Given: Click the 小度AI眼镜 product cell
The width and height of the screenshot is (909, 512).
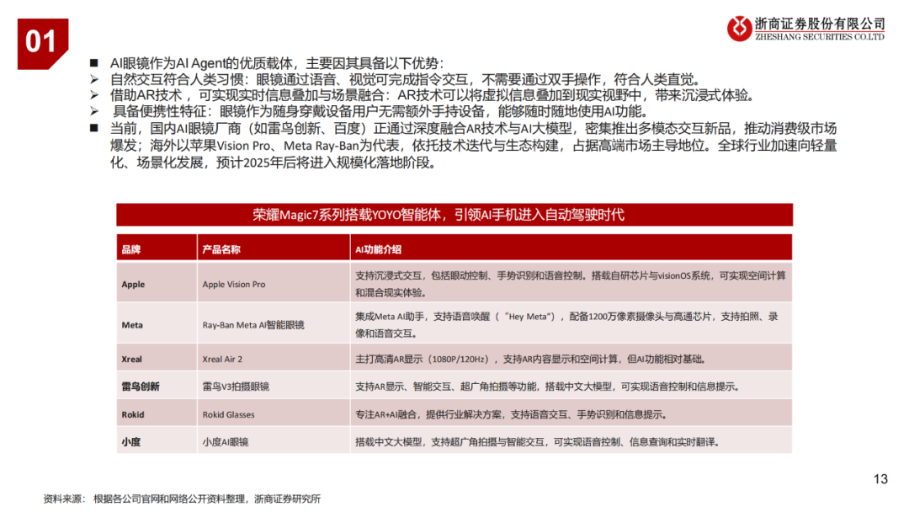Looking at the screenshot, I should point(274,441).
